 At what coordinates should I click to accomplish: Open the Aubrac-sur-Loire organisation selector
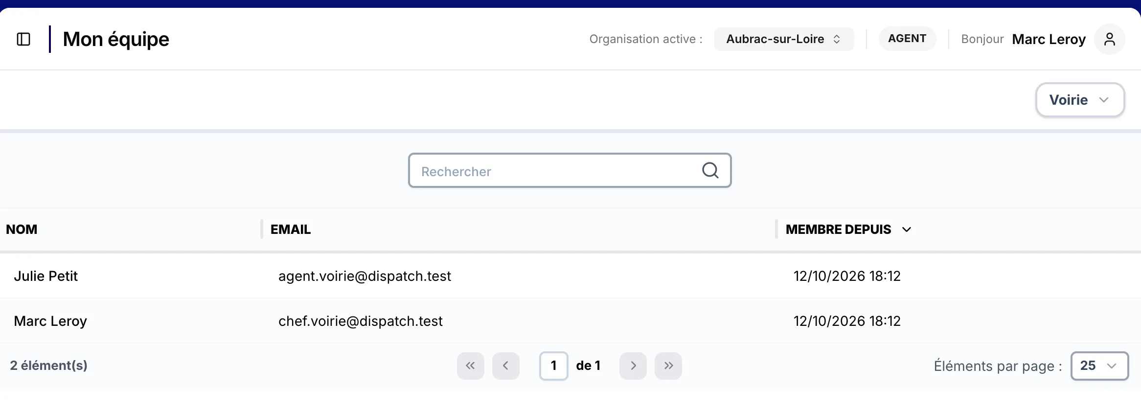pyautogui.click(x=784, y=39)
